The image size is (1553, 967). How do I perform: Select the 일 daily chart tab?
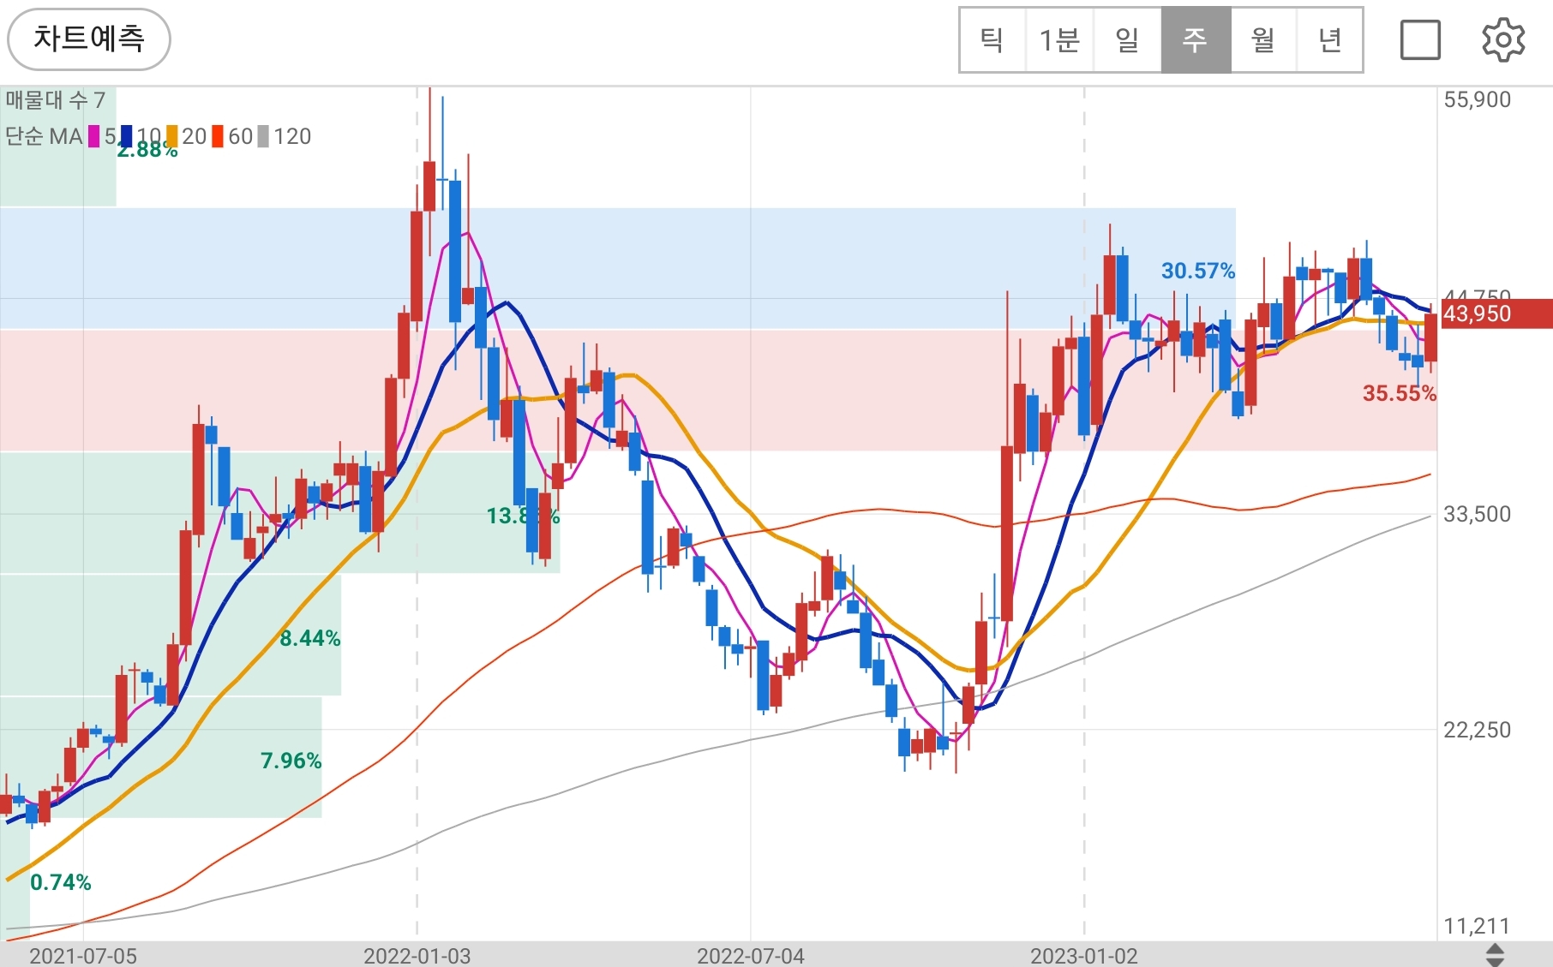1127,40
